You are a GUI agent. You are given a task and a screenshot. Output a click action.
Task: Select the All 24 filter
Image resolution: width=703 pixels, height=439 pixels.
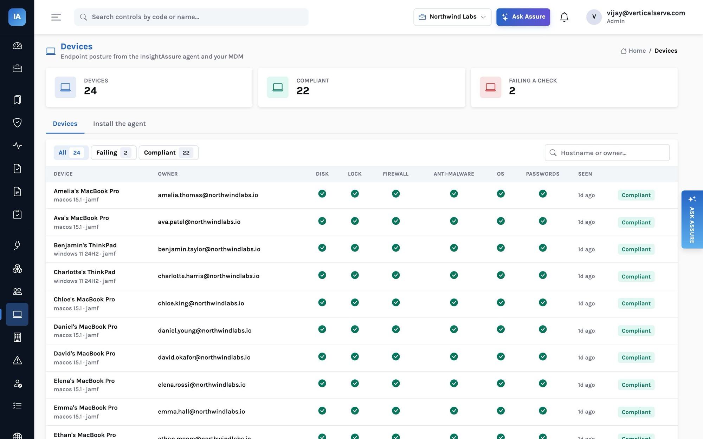coord(71,153)
